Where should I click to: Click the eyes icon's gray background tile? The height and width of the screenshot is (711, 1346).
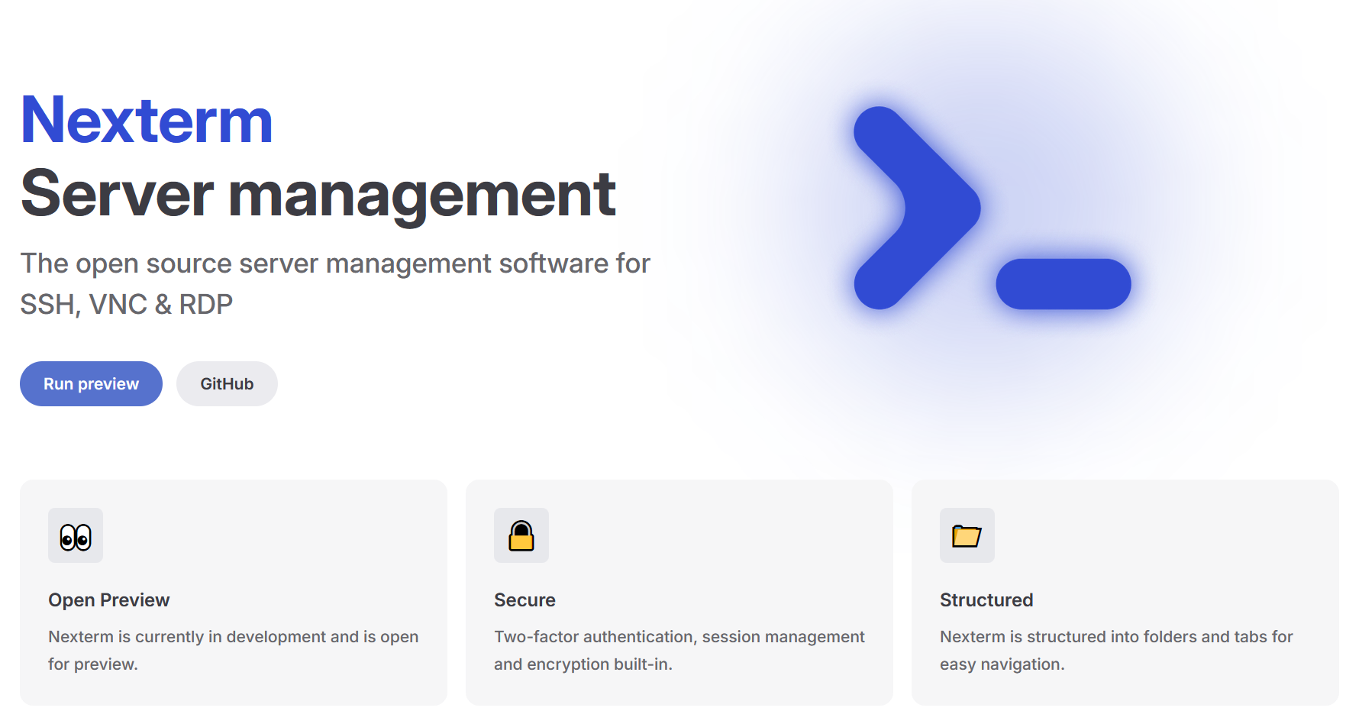click(76, 535)
